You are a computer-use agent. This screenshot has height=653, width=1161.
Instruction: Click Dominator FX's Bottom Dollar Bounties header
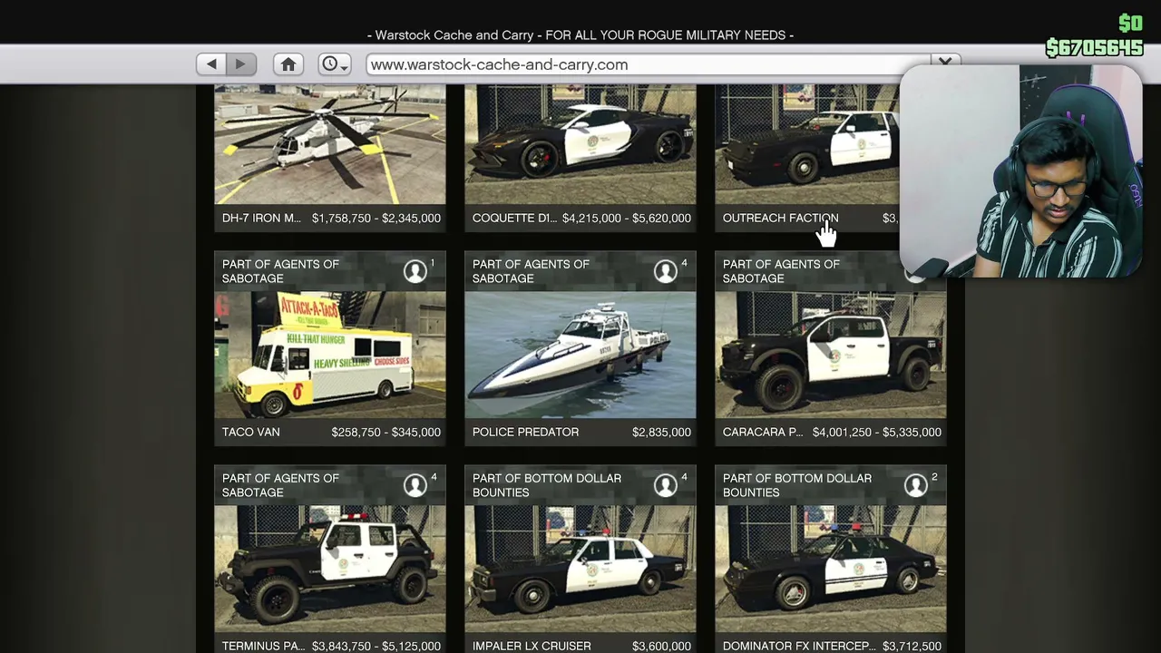797,485
